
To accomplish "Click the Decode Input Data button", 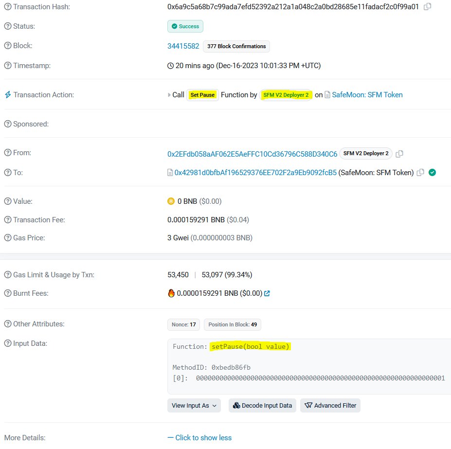I will tap(262, 406).
